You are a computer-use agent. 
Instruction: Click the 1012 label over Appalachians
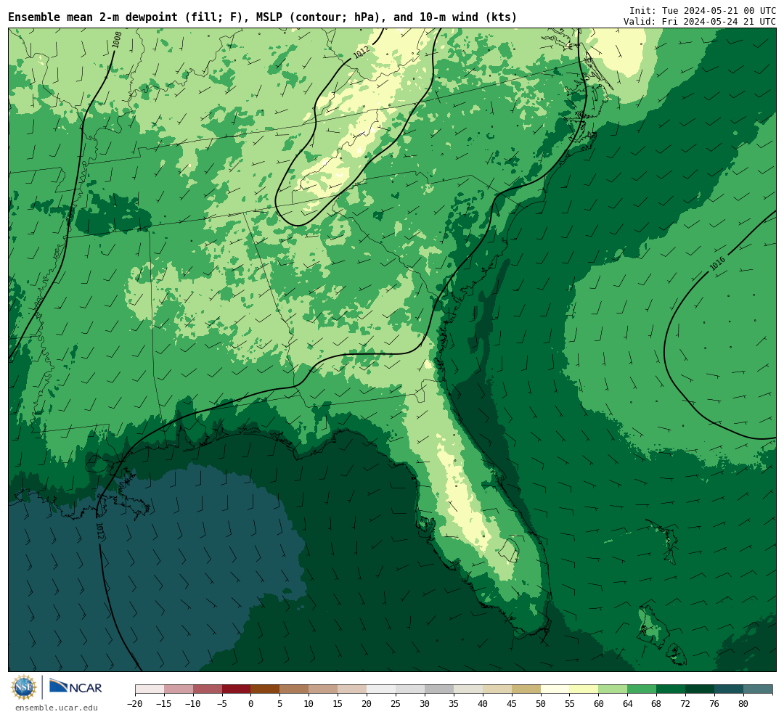click(361, 52)
